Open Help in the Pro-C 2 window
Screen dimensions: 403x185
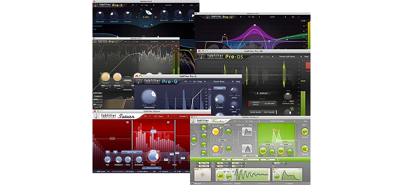173,42
